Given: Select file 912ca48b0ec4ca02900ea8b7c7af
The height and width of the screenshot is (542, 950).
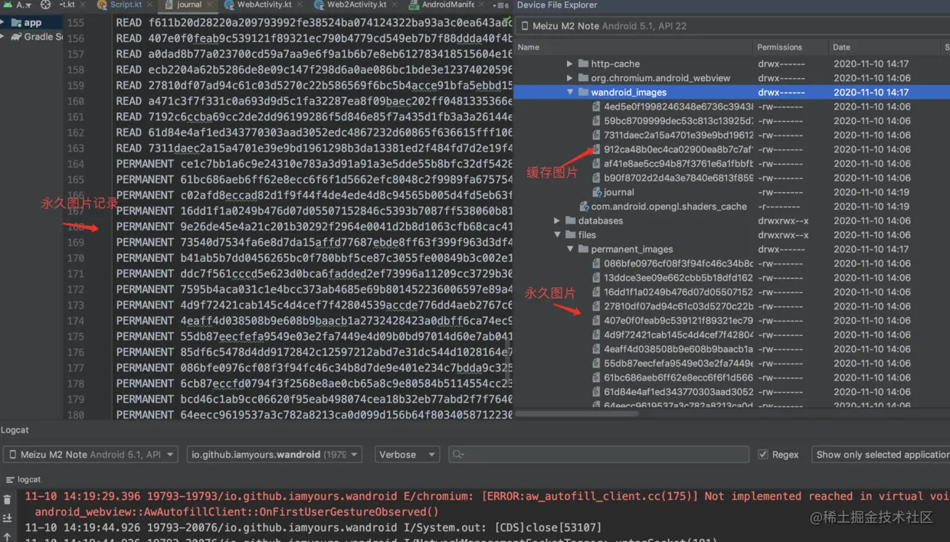Looking at the screenshot, I should pos(678,149).
